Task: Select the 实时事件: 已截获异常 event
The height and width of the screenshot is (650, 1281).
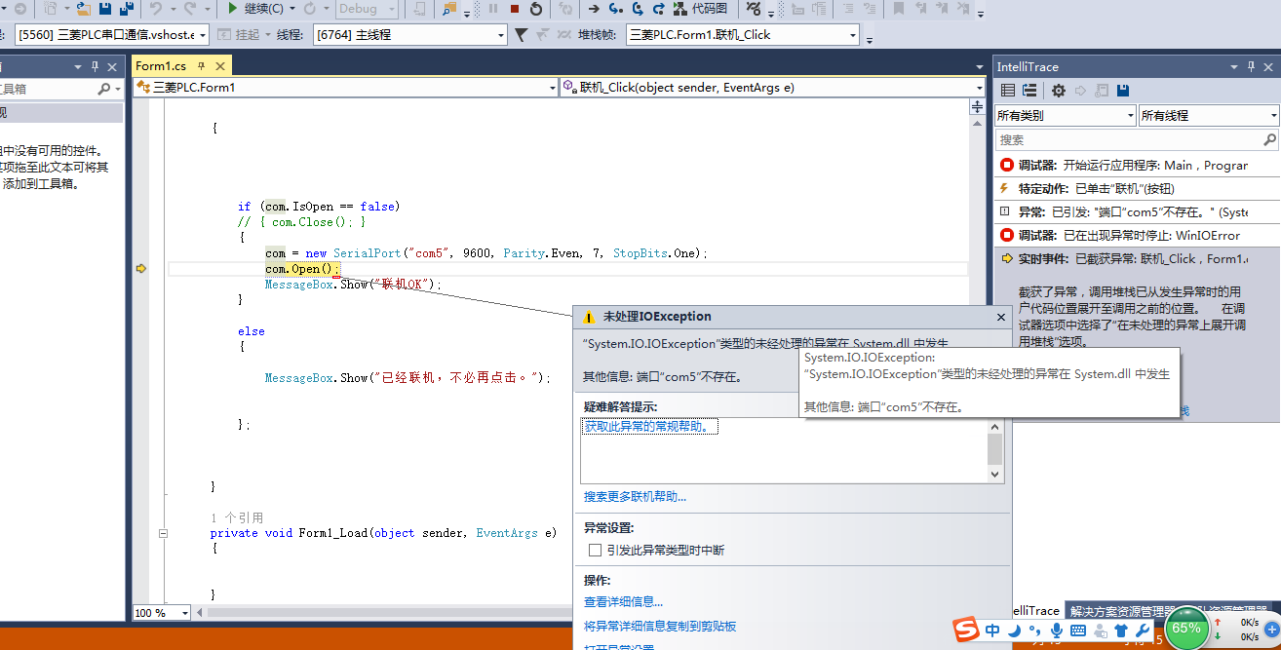Action: click(1136, 259)
